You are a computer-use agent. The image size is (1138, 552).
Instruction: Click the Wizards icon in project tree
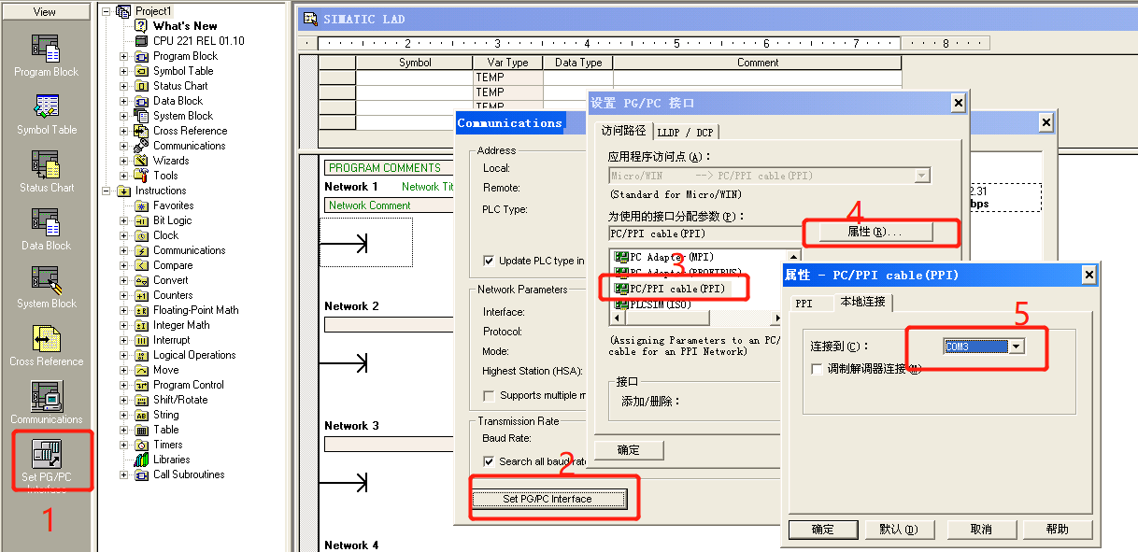coord(141,161)
